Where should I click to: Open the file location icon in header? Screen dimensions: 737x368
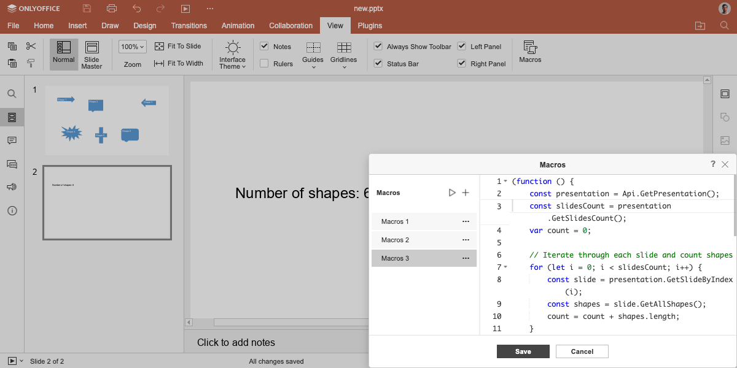(700, 26)
